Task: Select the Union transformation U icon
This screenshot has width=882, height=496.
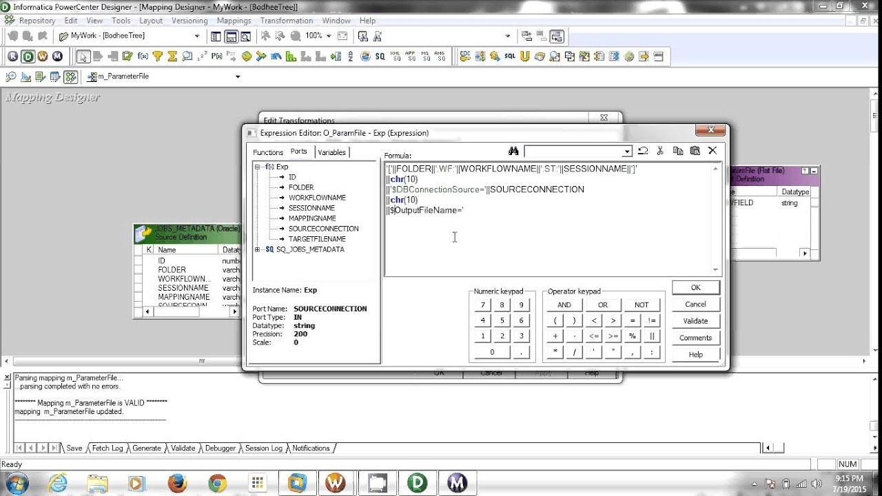Action: pos(524,56)
